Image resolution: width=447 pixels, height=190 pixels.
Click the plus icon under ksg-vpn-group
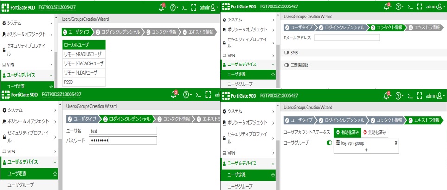[x=366, y=150]
